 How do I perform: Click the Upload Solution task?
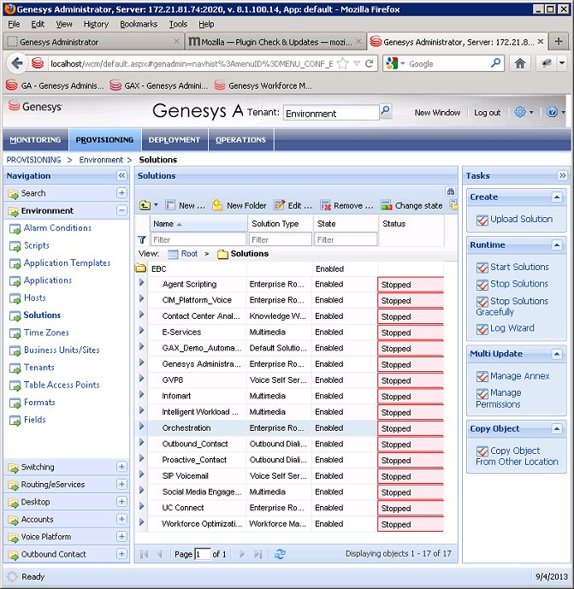coord(521,219)
